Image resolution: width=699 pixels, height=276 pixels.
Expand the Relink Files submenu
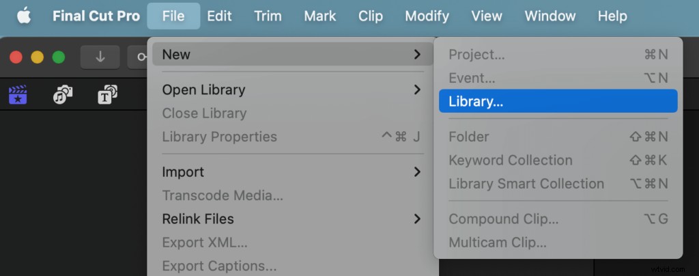[292, 219]
